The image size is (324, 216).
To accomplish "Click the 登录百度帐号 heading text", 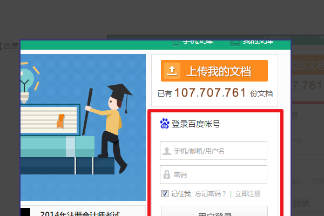I will [x=195, y=124].
